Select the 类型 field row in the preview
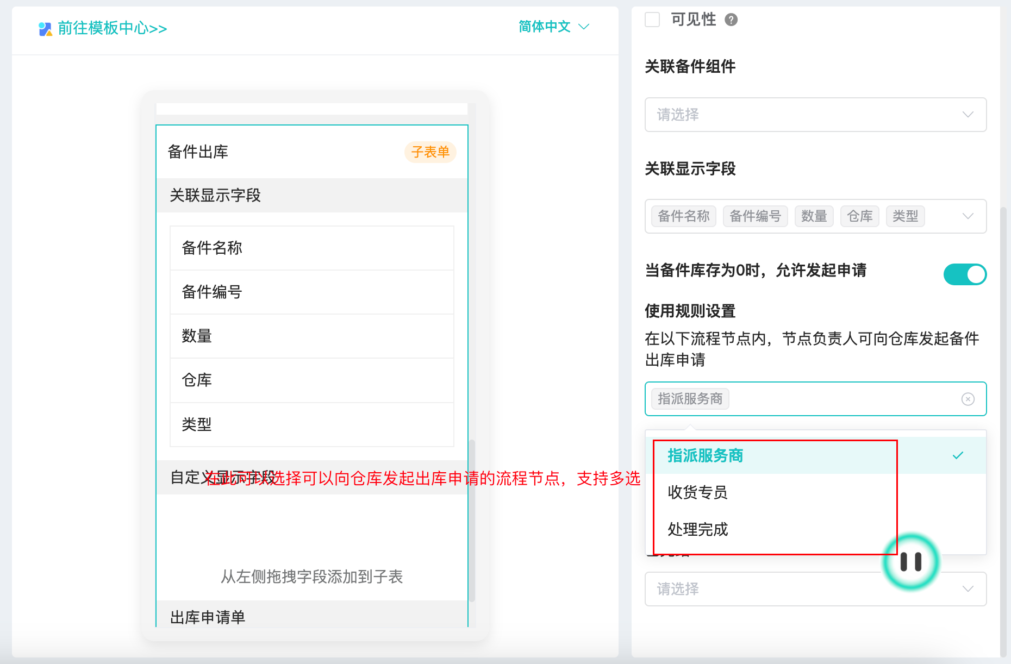 tap(311, 424)
